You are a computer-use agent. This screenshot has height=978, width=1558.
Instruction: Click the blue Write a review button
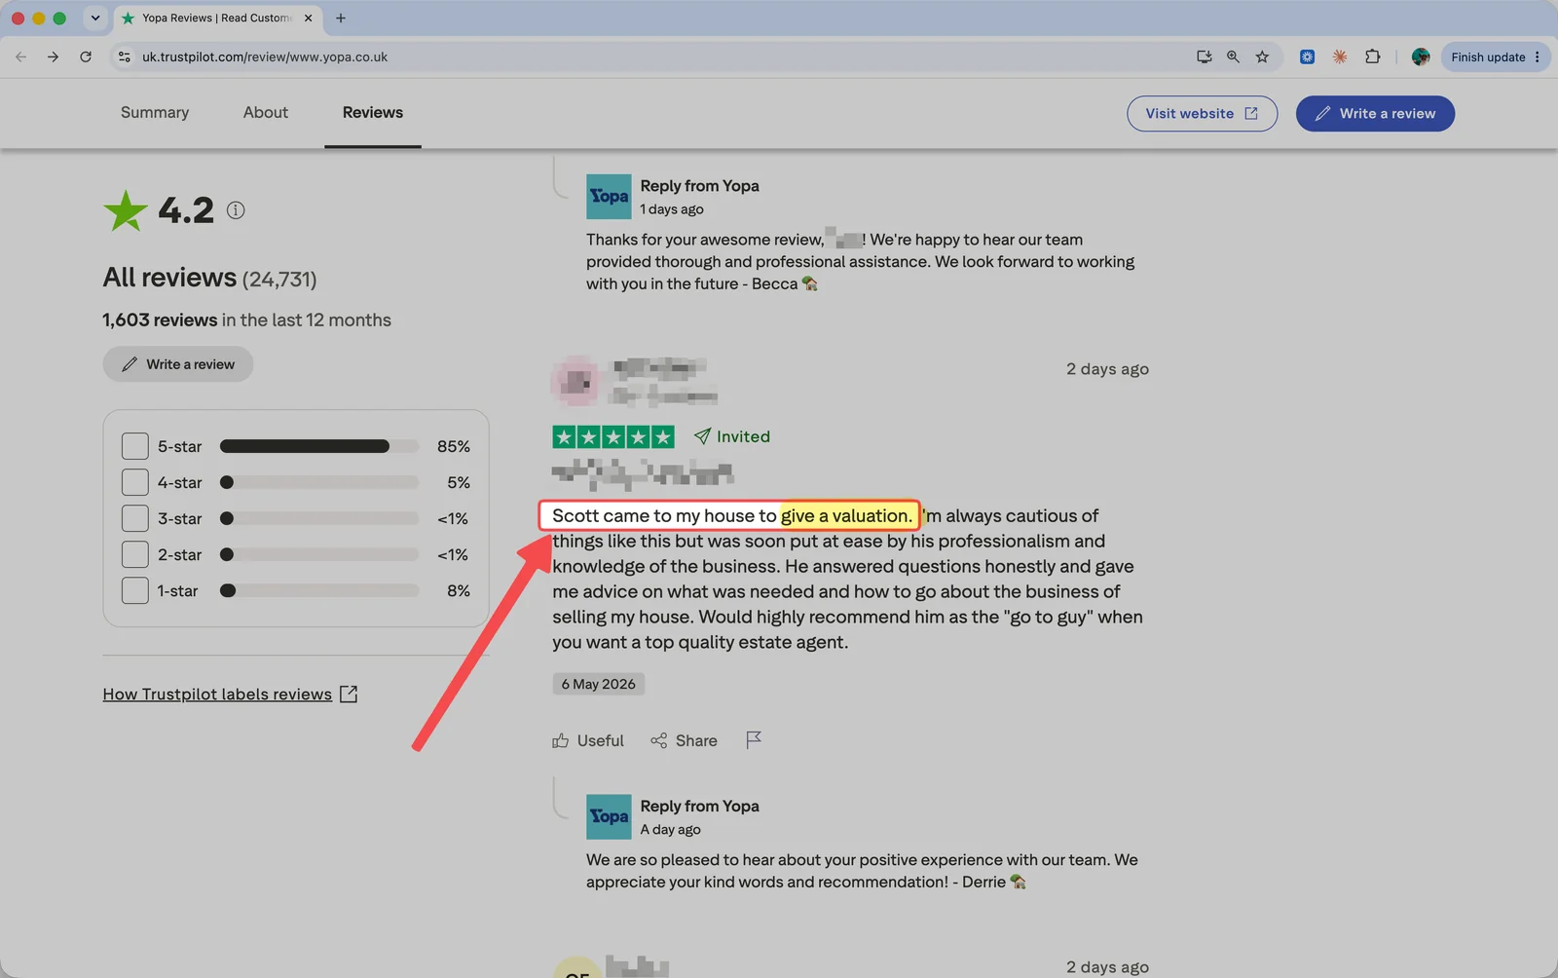[1375, 113]
